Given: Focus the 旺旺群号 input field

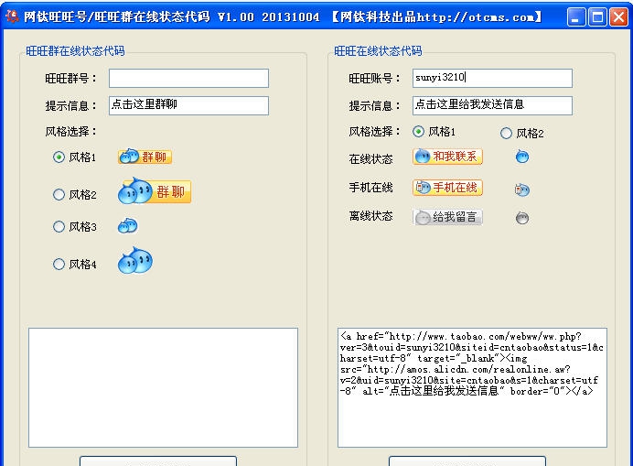Looking at the screenshot, I should pyautogui.click(x=188, y=78).
